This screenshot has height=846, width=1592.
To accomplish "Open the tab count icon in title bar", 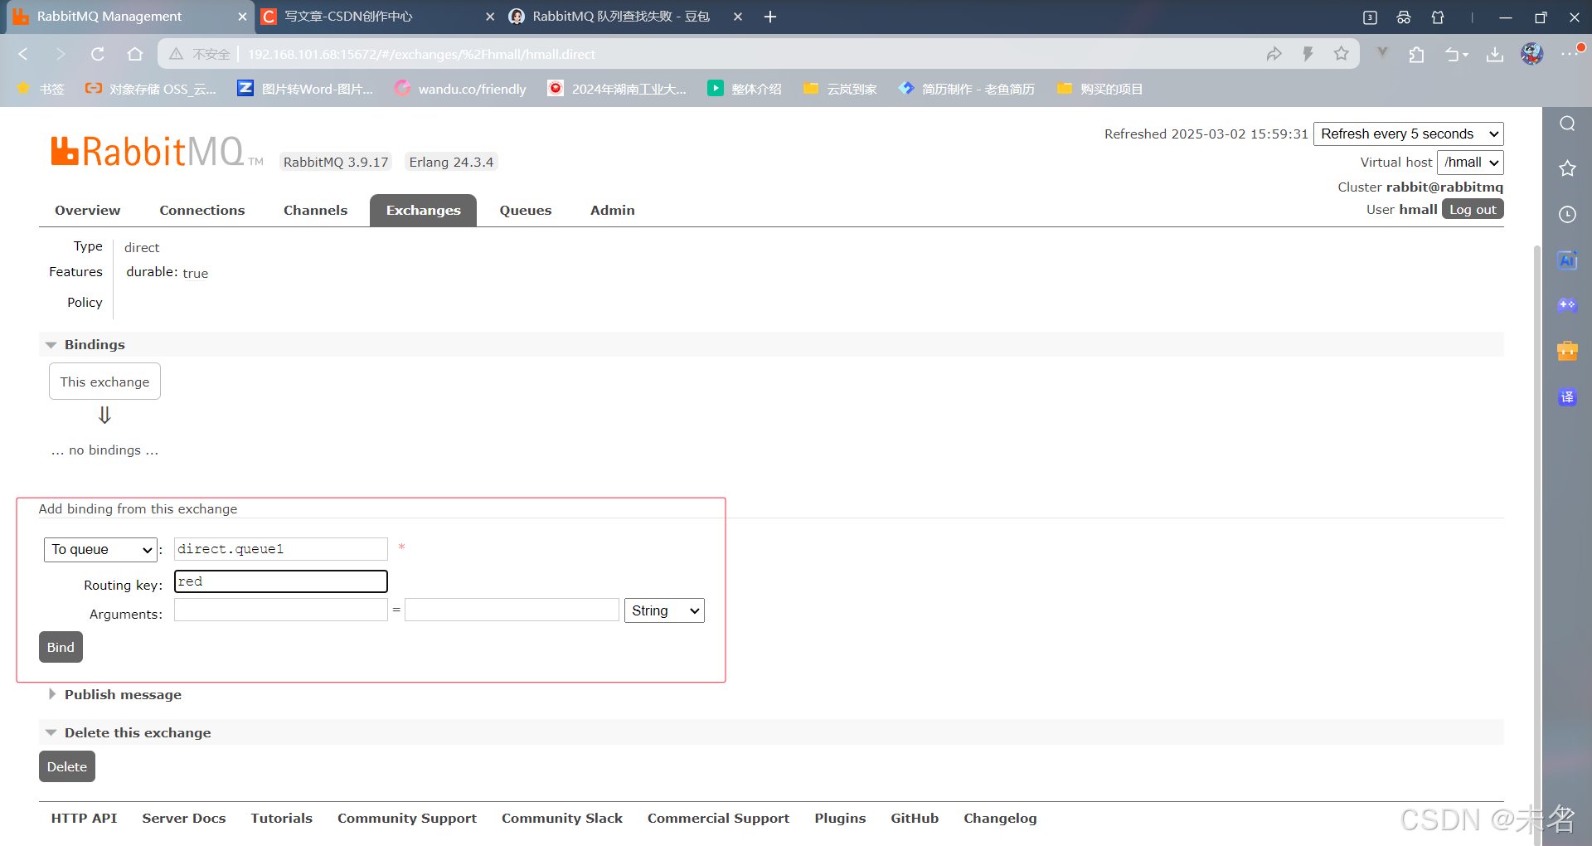I will 1370,17.
